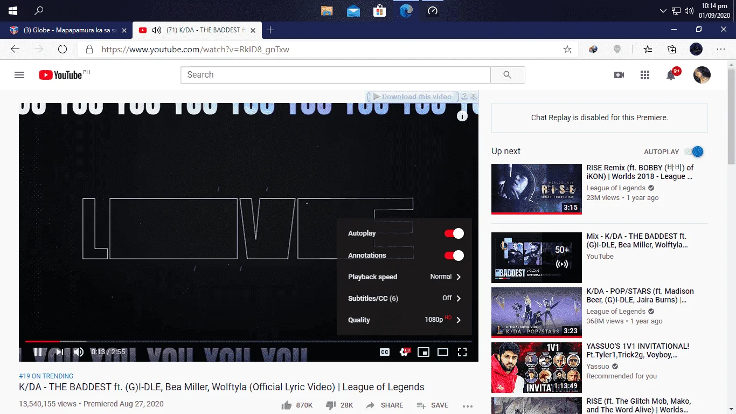Click the search magnifier button
736x414 pixels.
508,75
